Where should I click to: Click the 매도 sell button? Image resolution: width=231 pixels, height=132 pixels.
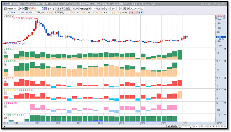pyautogui.click(x=140, y=13)
